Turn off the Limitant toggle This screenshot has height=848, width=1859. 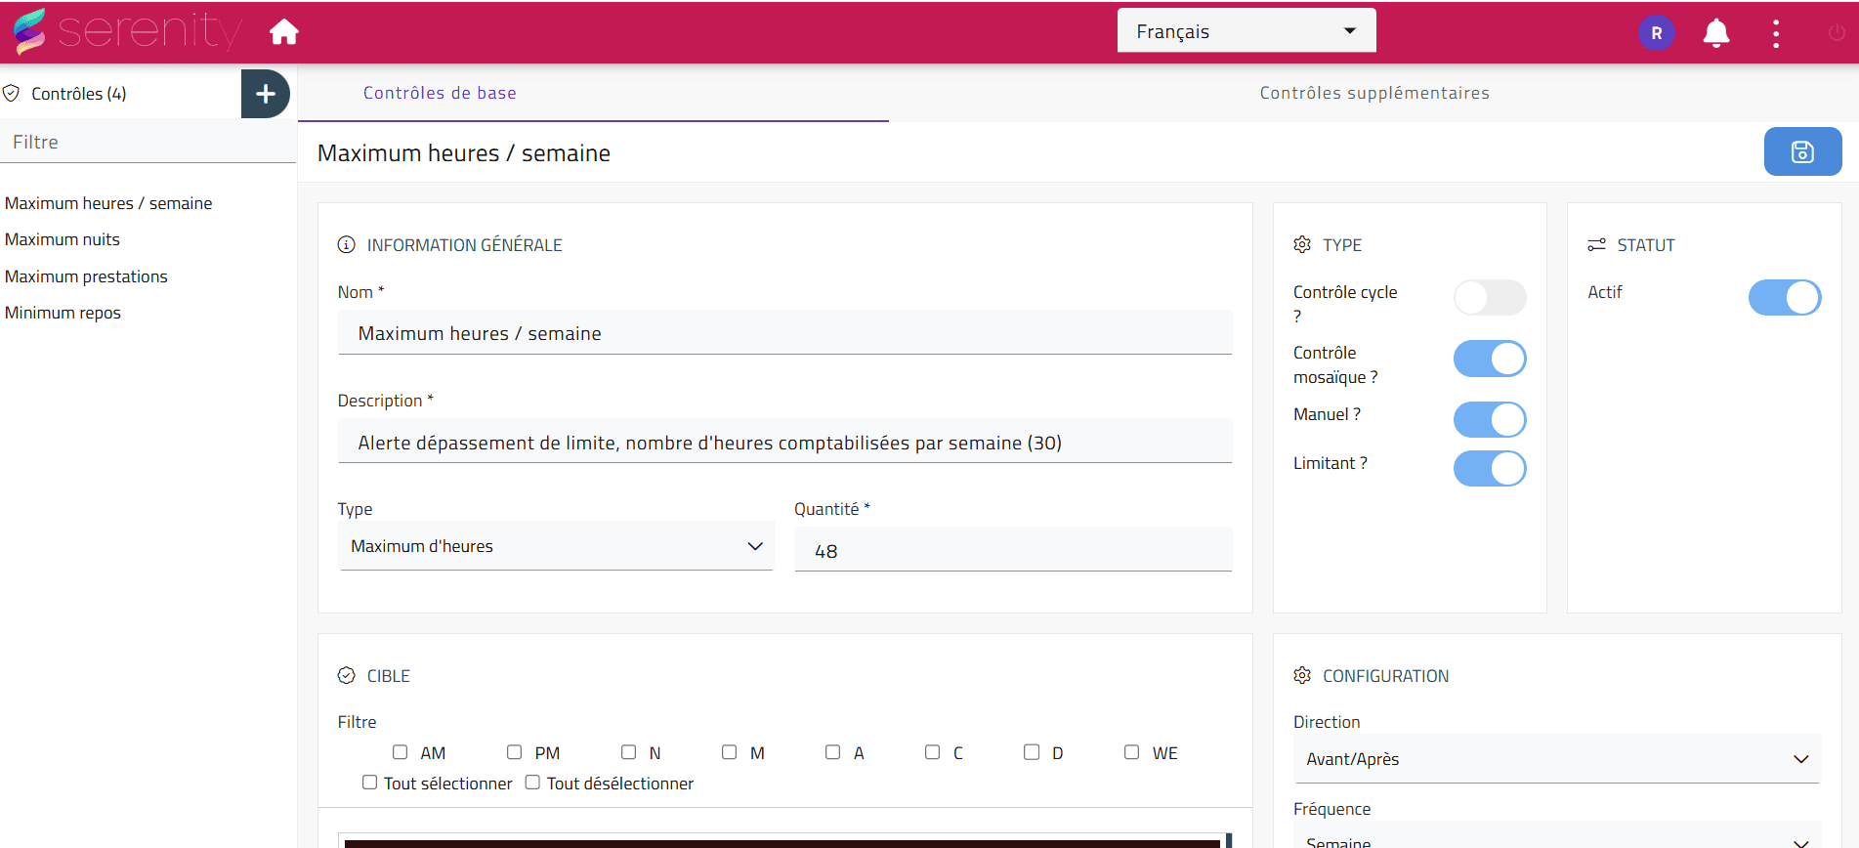pos(1489,469)
